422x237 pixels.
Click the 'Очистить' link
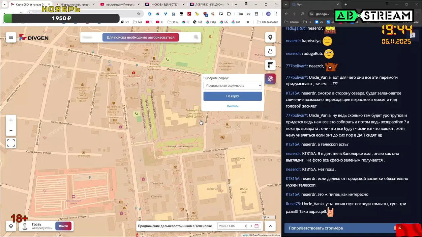232,106
